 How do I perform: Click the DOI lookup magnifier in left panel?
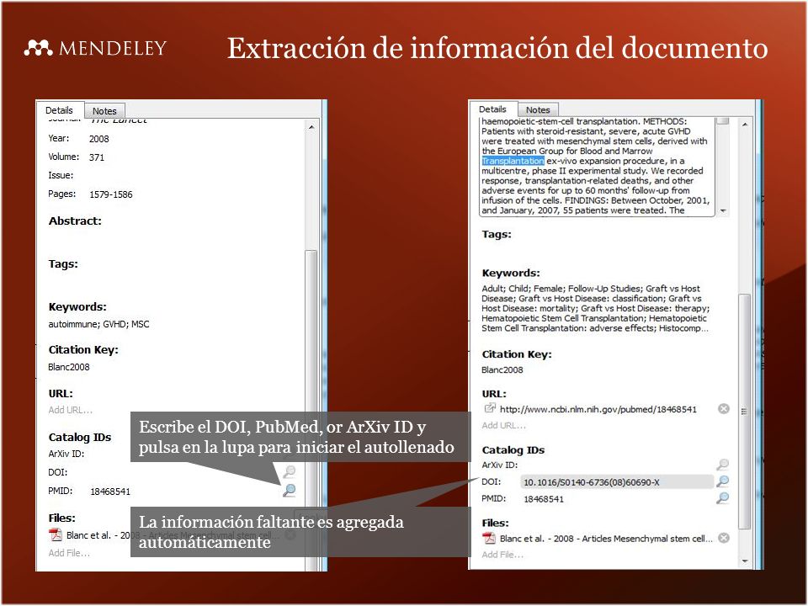coord(289,471)
